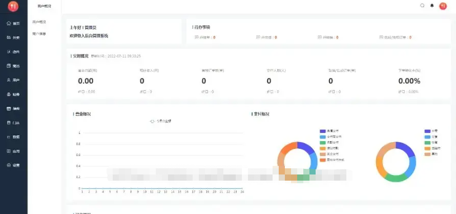Click the search magnifier icon in header
The height and width of the screenshot is (214, 456).
[422, 6]
